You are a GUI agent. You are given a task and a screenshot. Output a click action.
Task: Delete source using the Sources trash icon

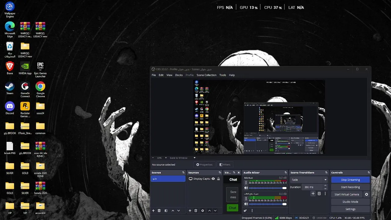196,211
